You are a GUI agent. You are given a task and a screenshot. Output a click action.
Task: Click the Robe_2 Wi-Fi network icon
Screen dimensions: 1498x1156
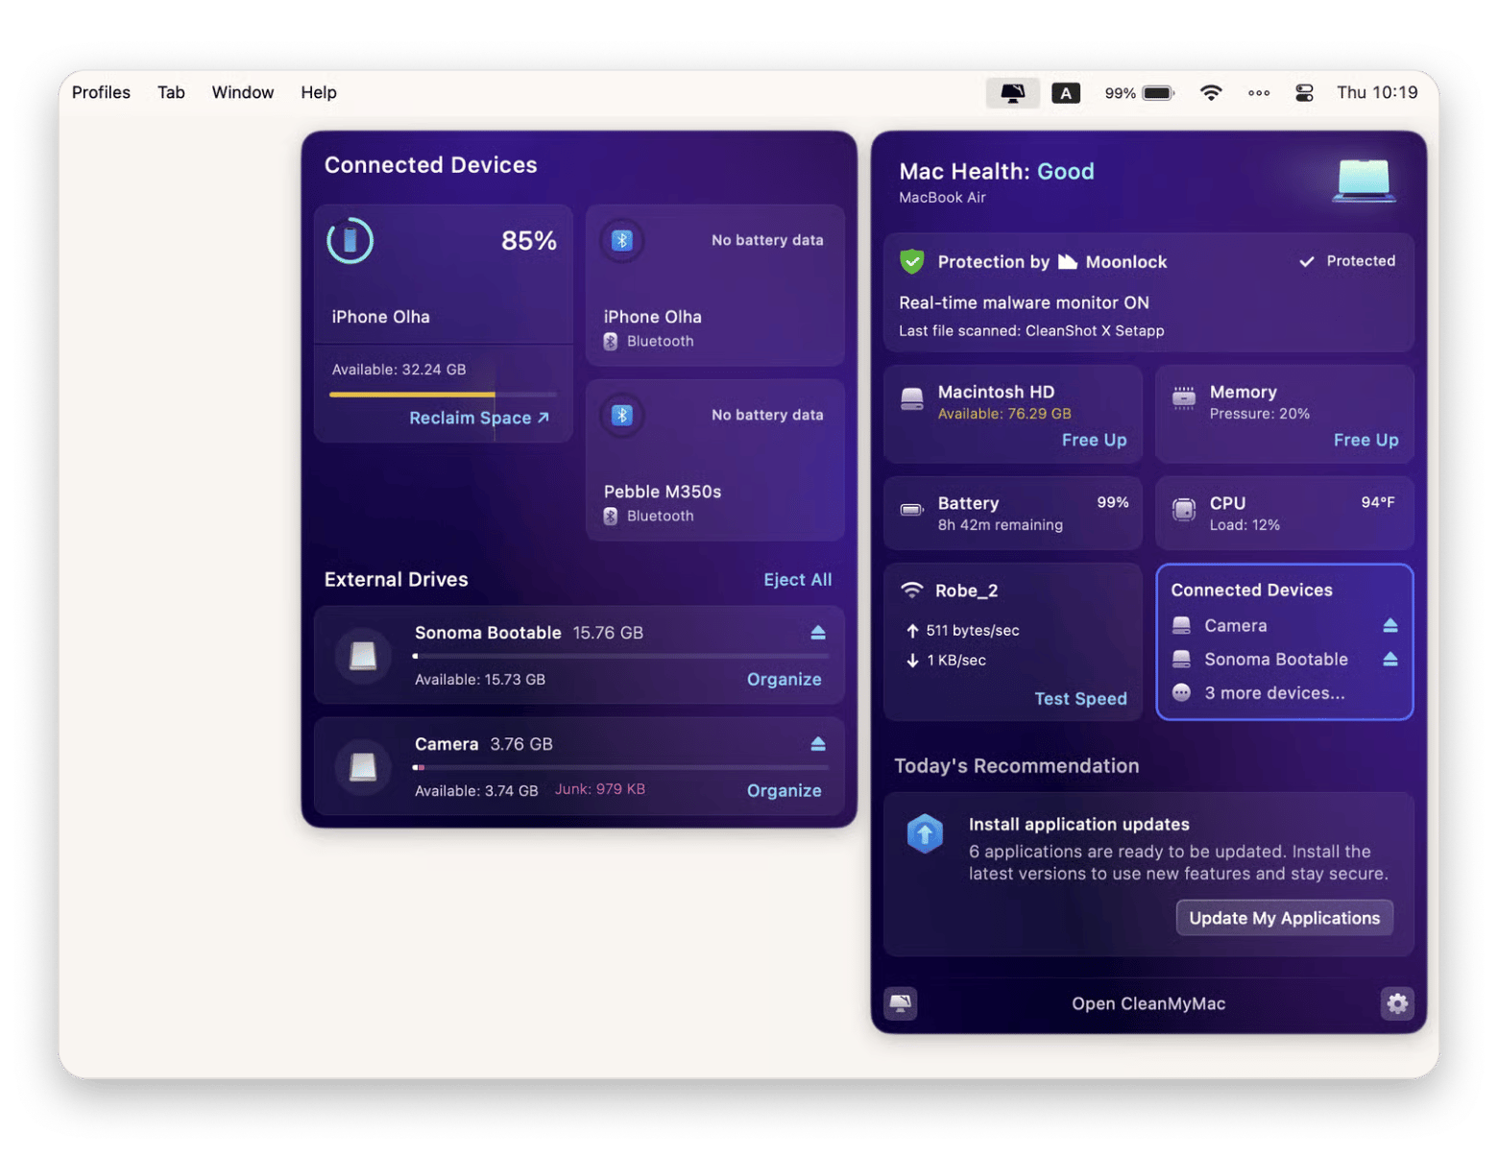[x=912, y=590]
